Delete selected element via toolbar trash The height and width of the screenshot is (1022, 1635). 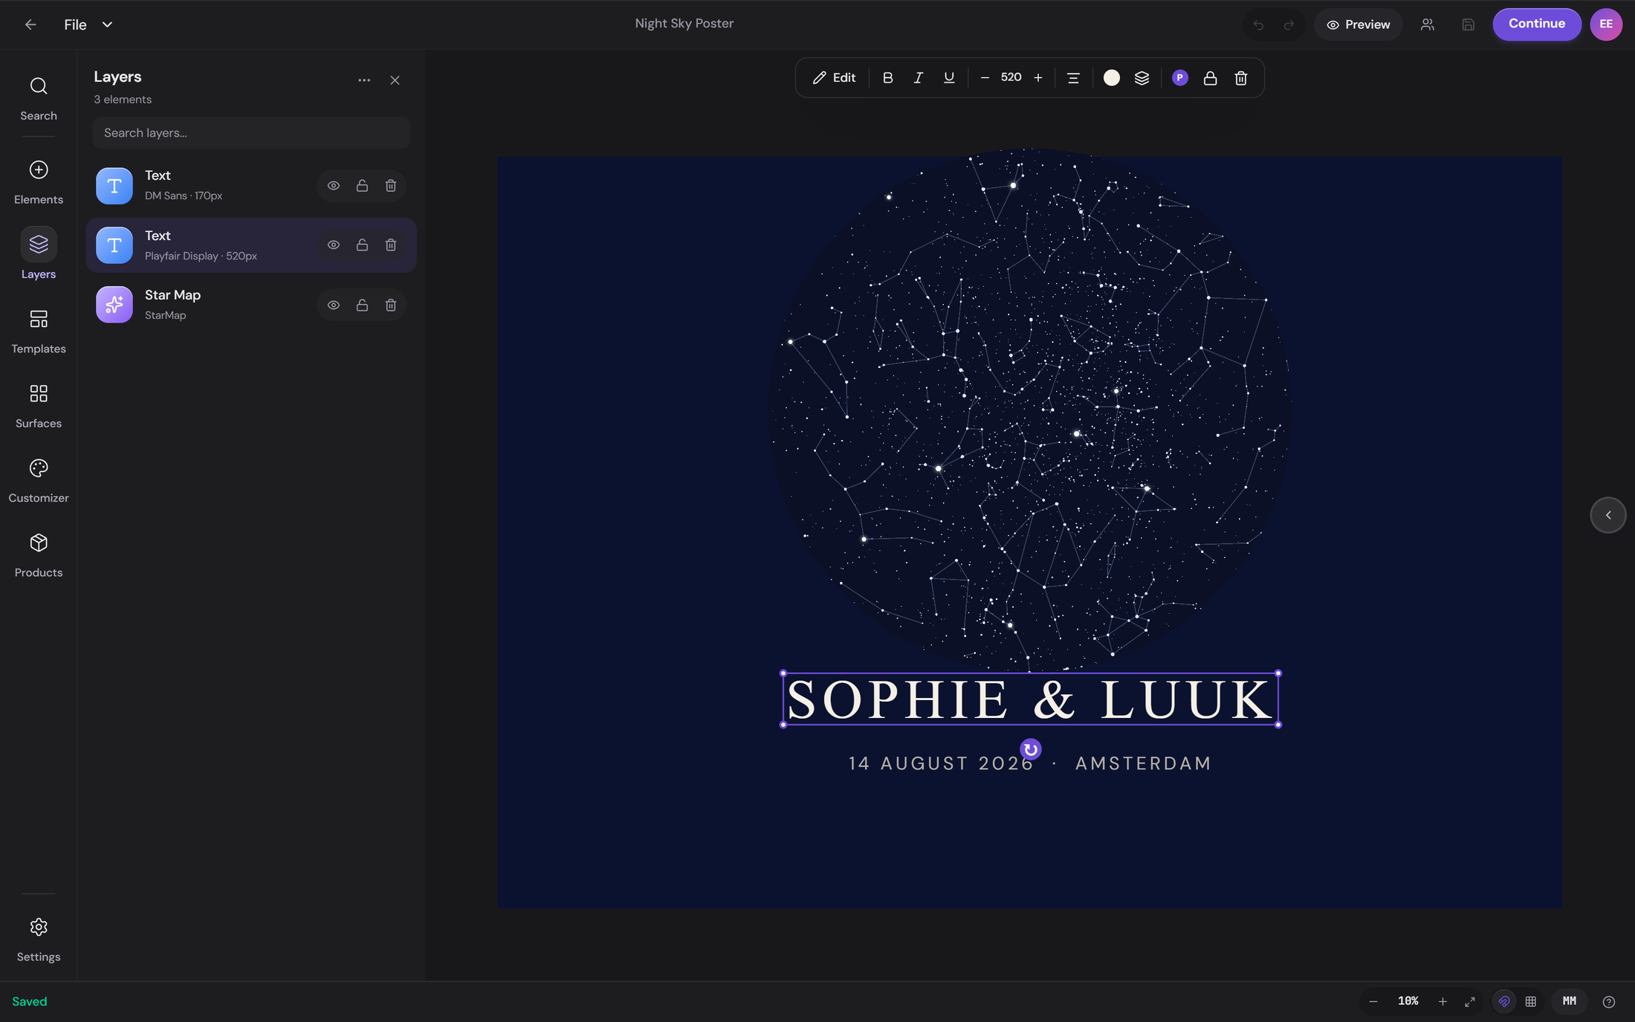1241,78
